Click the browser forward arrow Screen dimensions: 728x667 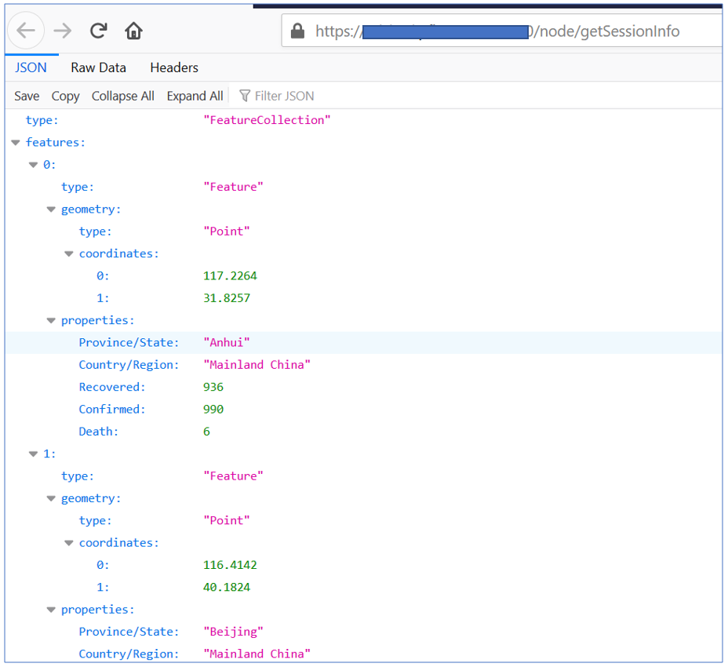tap(62, 31)
